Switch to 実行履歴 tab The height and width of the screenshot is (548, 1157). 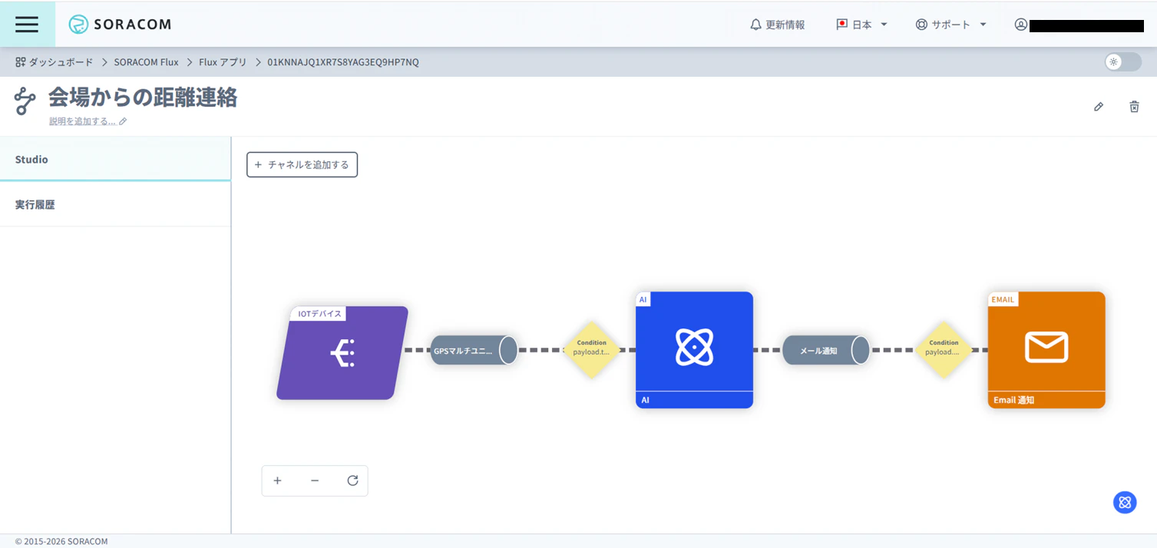[115, 205]
